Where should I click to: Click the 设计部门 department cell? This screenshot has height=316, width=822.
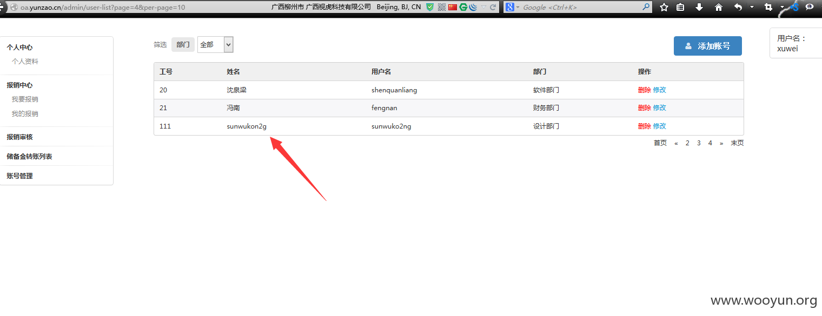point(546,126)
